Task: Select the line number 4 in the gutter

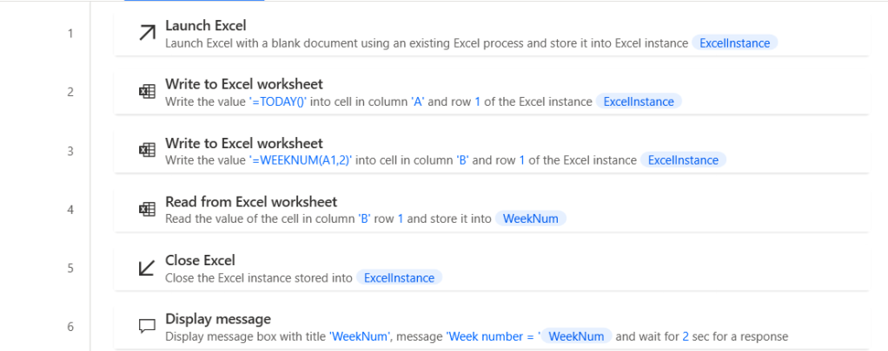Action: tap(70, 210)
